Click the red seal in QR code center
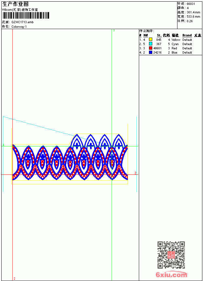The width and height of the screenshot is (203, 281). (x=171, y=255)
